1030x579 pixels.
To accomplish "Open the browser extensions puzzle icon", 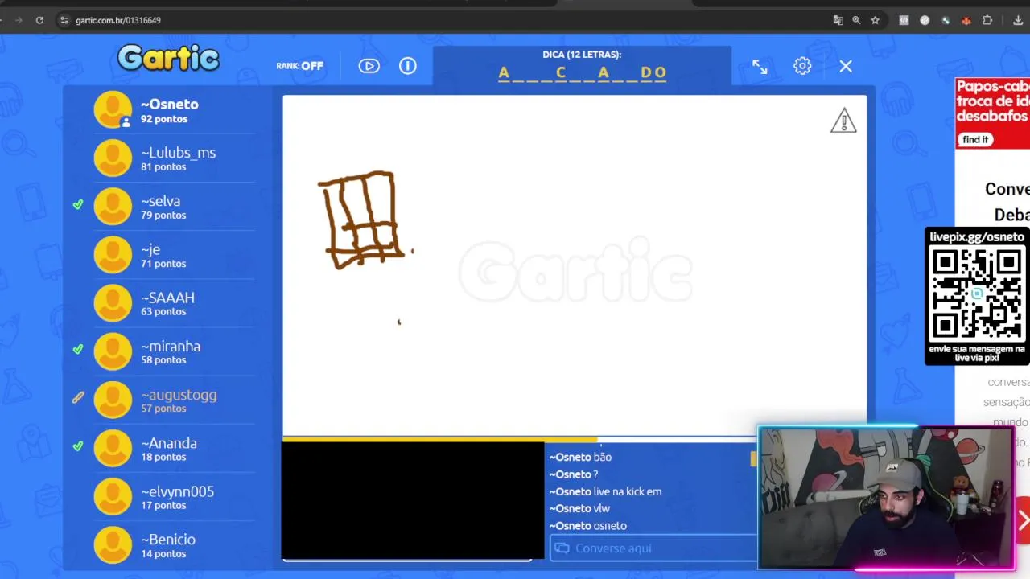I will 987,20.
